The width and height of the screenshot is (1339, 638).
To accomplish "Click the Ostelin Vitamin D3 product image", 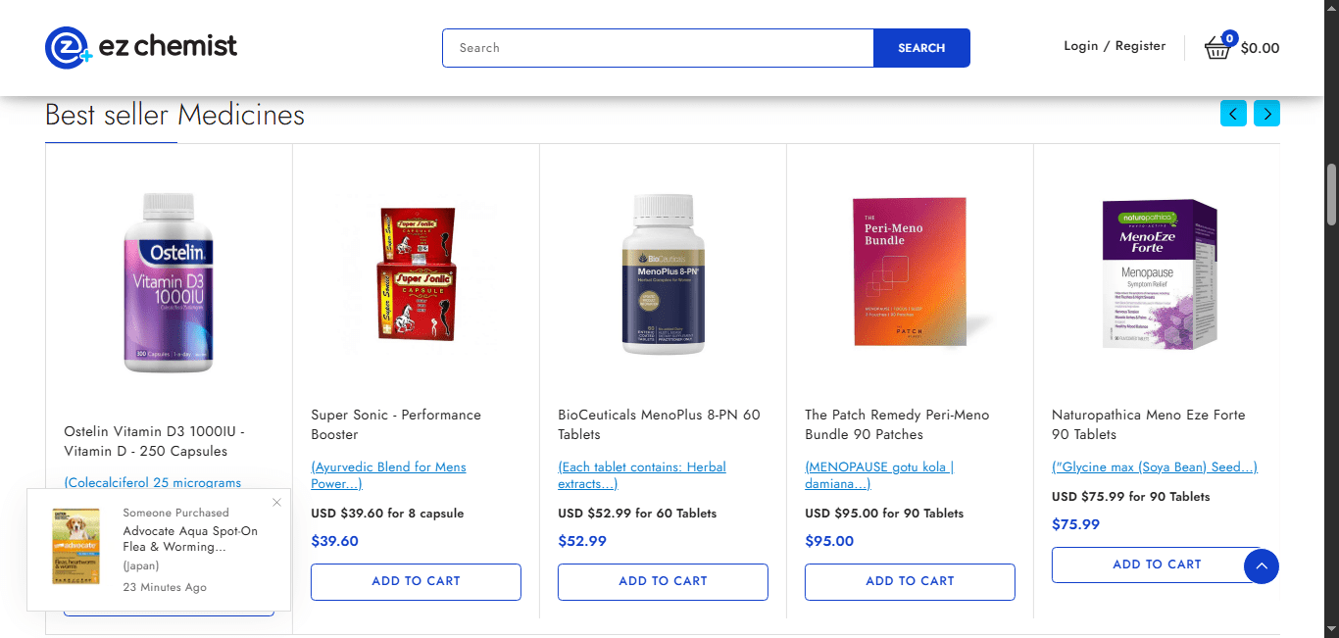I will pyautogui.click(x=169, y=282).
